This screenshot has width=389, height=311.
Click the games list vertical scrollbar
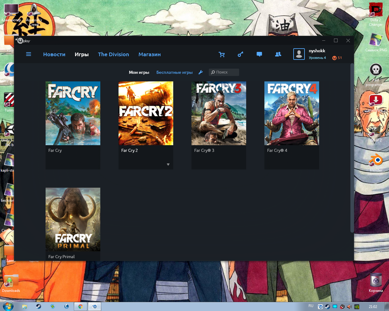coord(352,148)
